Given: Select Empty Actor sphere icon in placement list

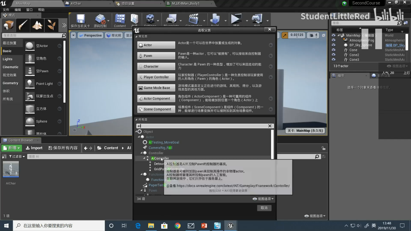Looking at the screenshot, I should click(30, 46).
